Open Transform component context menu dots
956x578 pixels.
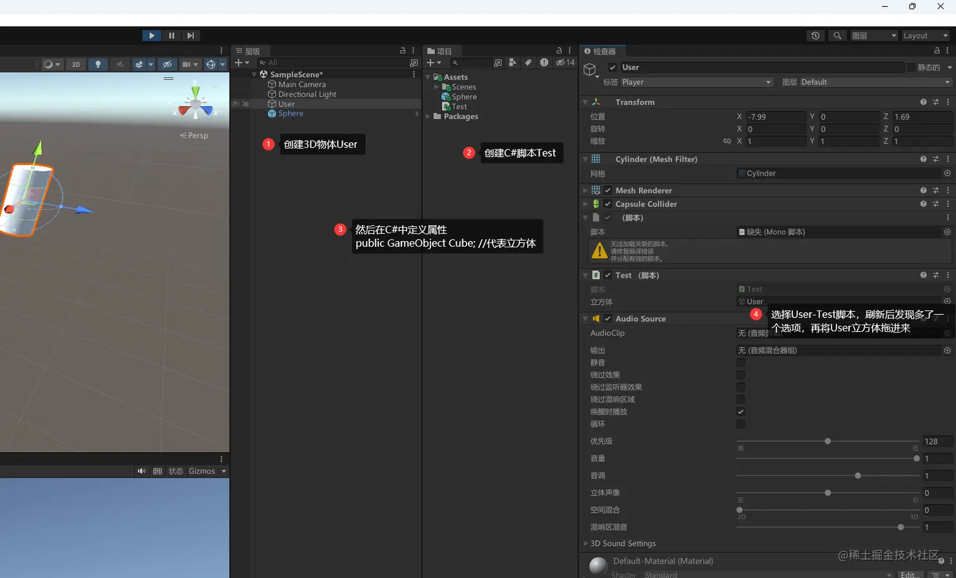(x=948, y=102)
